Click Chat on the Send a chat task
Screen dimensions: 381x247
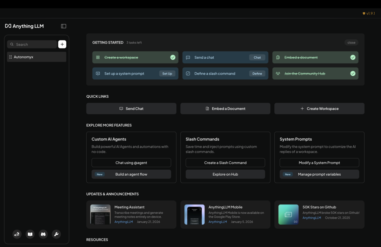[257, 57]
